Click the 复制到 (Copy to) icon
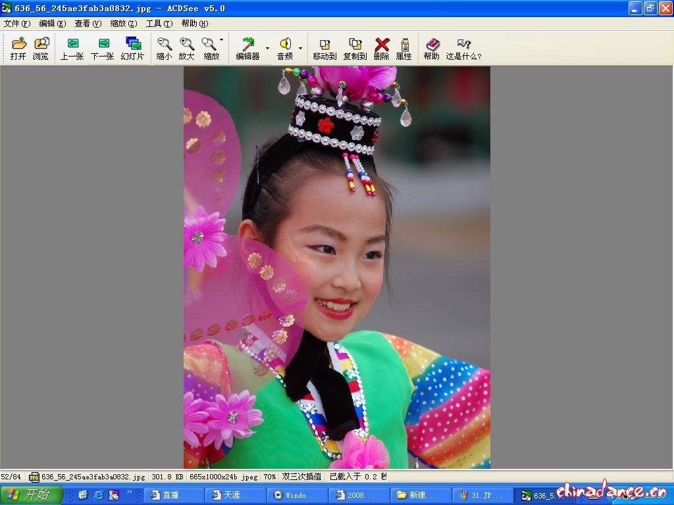This screenshot has height=505, width=674. click(x=355, y=49)
